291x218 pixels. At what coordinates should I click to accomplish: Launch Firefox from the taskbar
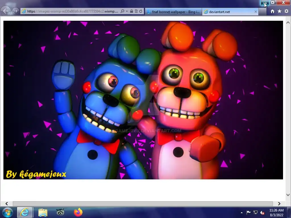pyautogui.click(x=78, y=212)
